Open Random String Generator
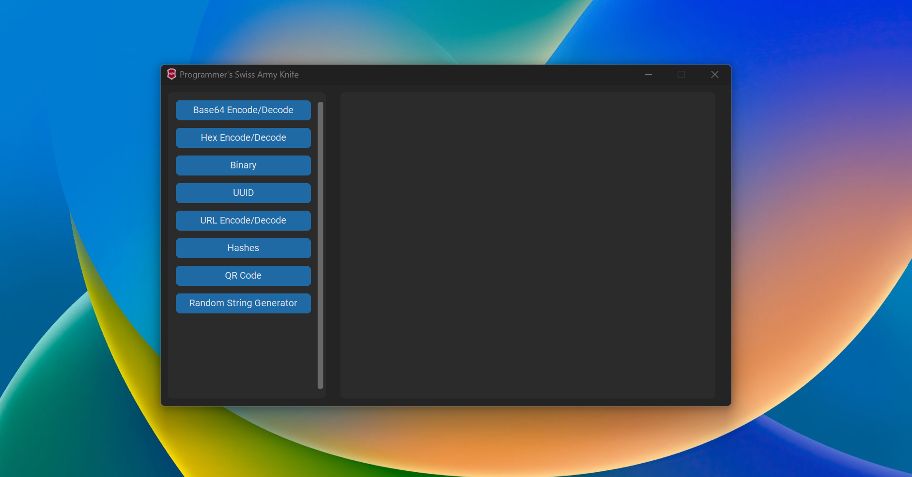This screenshot has height=477, width=912. pos(243,303)
